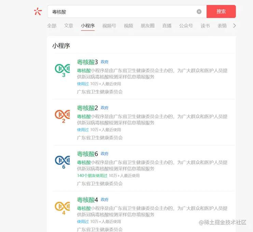This screenshot has width=253, height=232.
Task: Open the orange 粤核酸2 mini program icon
Action: click(62, 116)
